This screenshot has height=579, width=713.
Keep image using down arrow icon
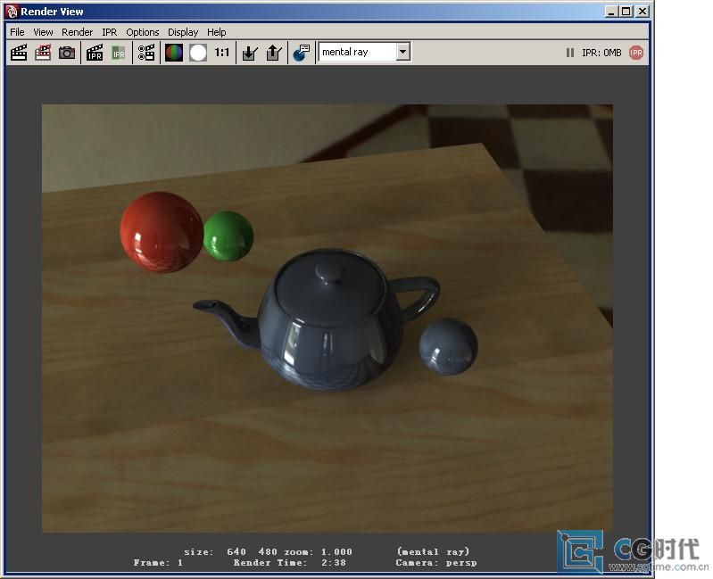(250, 53)
